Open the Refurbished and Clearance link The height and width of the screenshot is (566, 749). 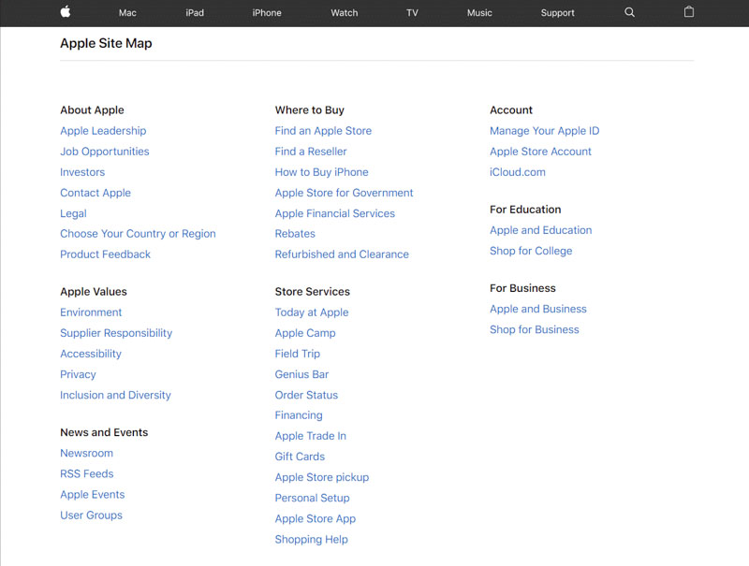[342, 254]
